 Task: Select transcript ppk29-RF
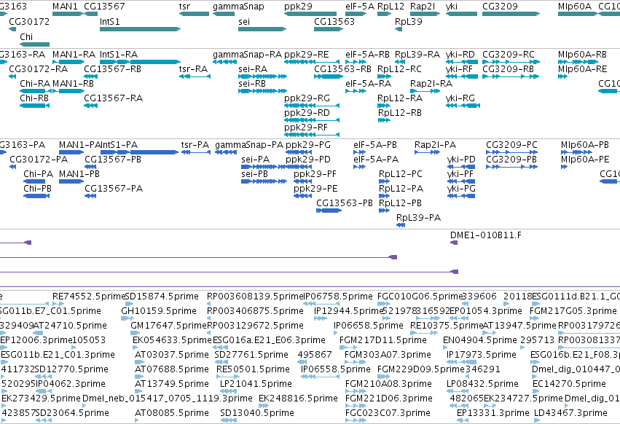coord(312,135)
